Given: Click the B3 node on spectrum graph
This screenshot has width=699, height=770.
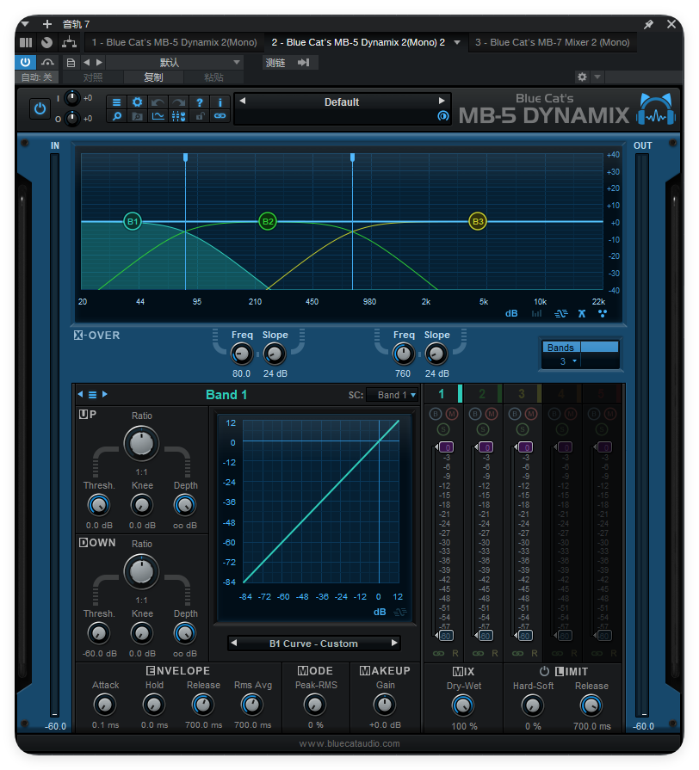Looking at the screenshot, I should coord(478,221).
